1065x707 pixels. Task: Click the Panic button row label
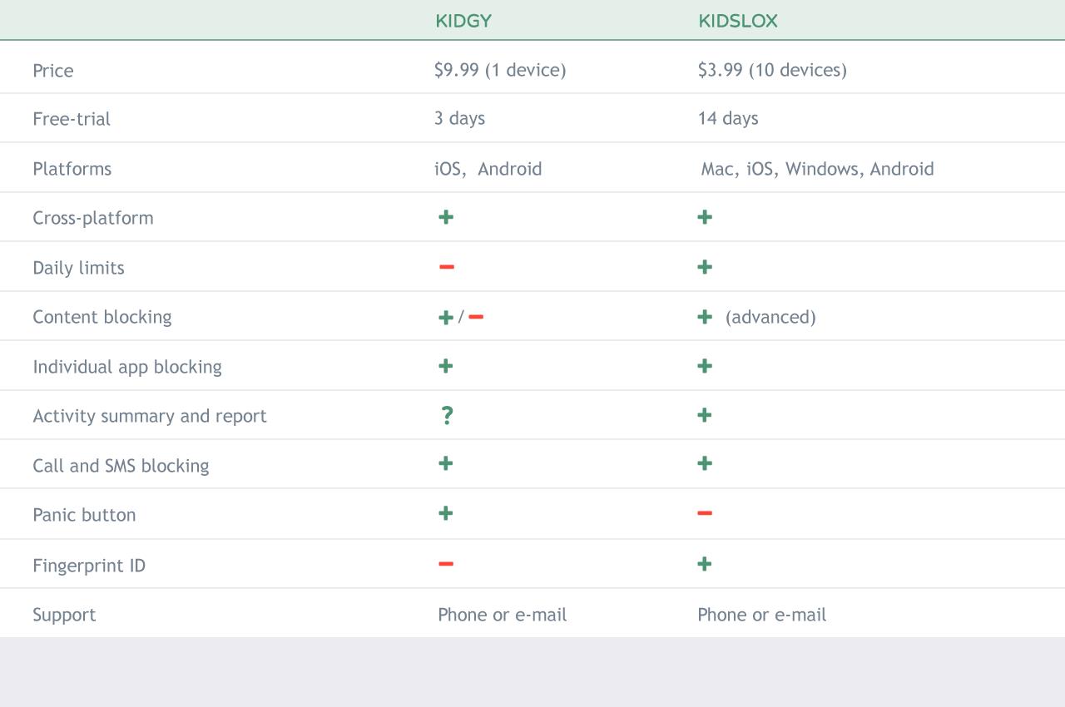tap(84, 515)
